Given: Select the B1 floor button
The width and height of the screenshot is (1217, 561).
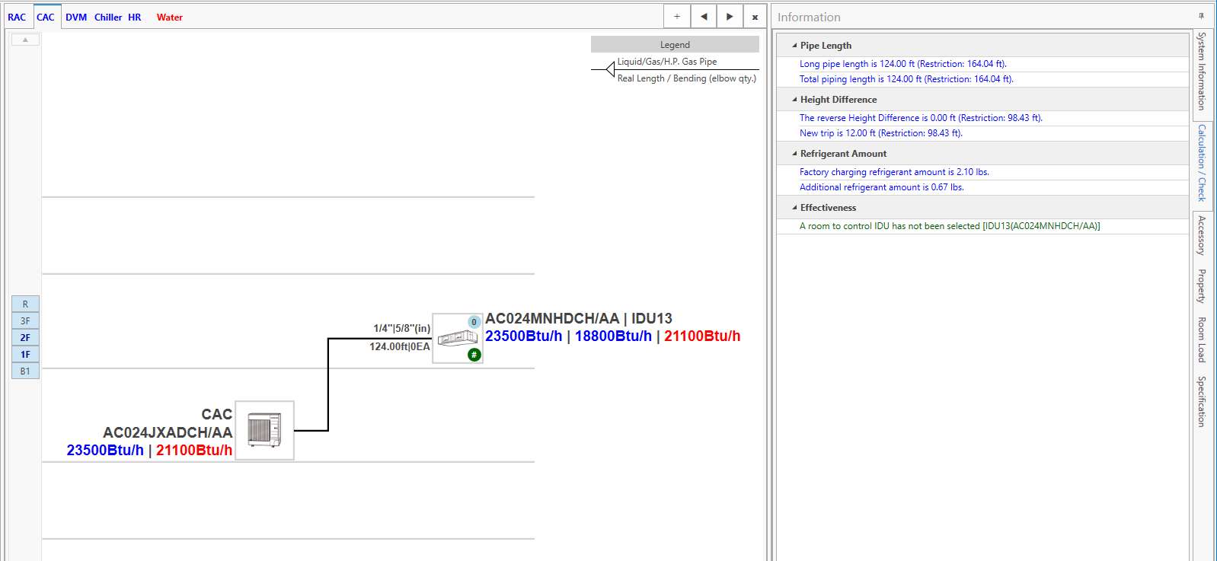Looking at the screenshot, I should [x=25, y=371].
